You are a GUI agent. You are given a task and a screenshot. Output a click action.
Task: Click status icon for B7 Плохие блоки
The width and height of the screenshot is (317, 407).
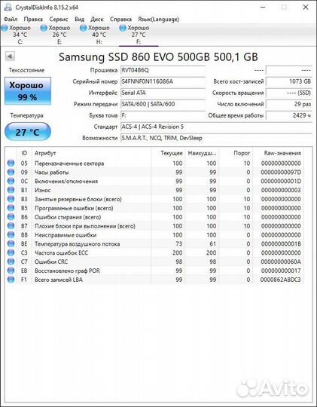[x=11, y=226]
